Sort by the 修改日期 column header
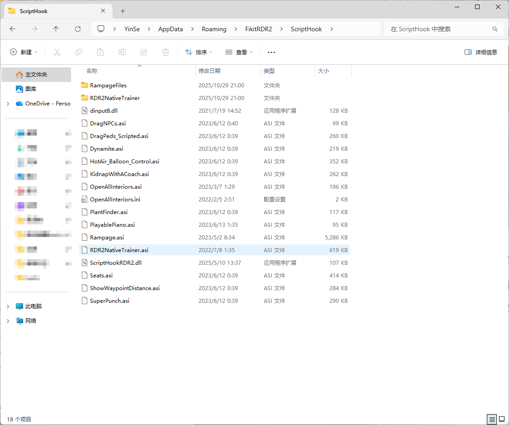Image resolution: width=509 pixels, height=425 pixels. [209, 71]
